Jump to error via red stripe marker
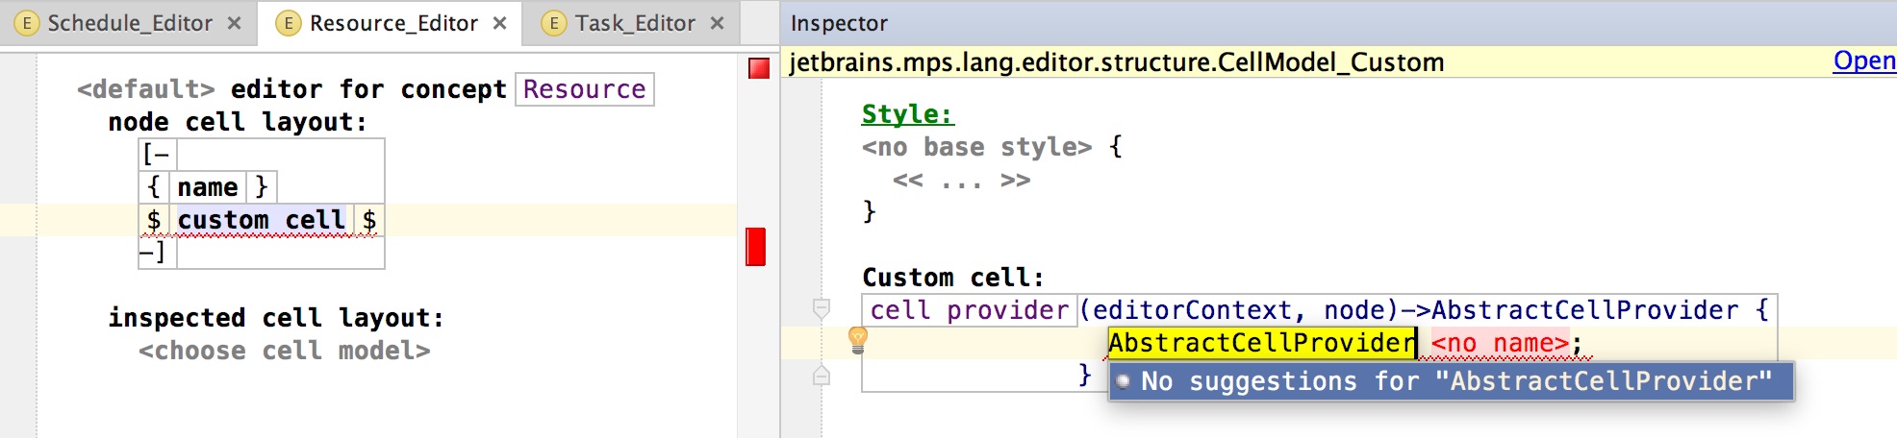This screenshot has width=1897, height=438. (x=756, y=247)
